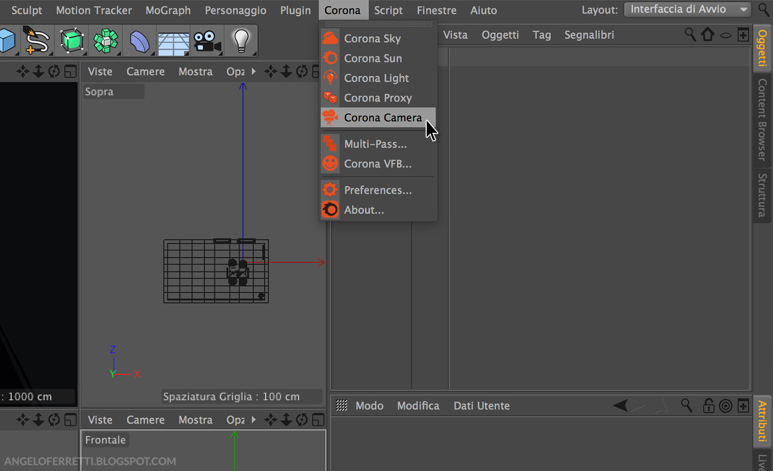Click the light bulb icon in toolbar

pyautogui.click(x=241, y=41)
